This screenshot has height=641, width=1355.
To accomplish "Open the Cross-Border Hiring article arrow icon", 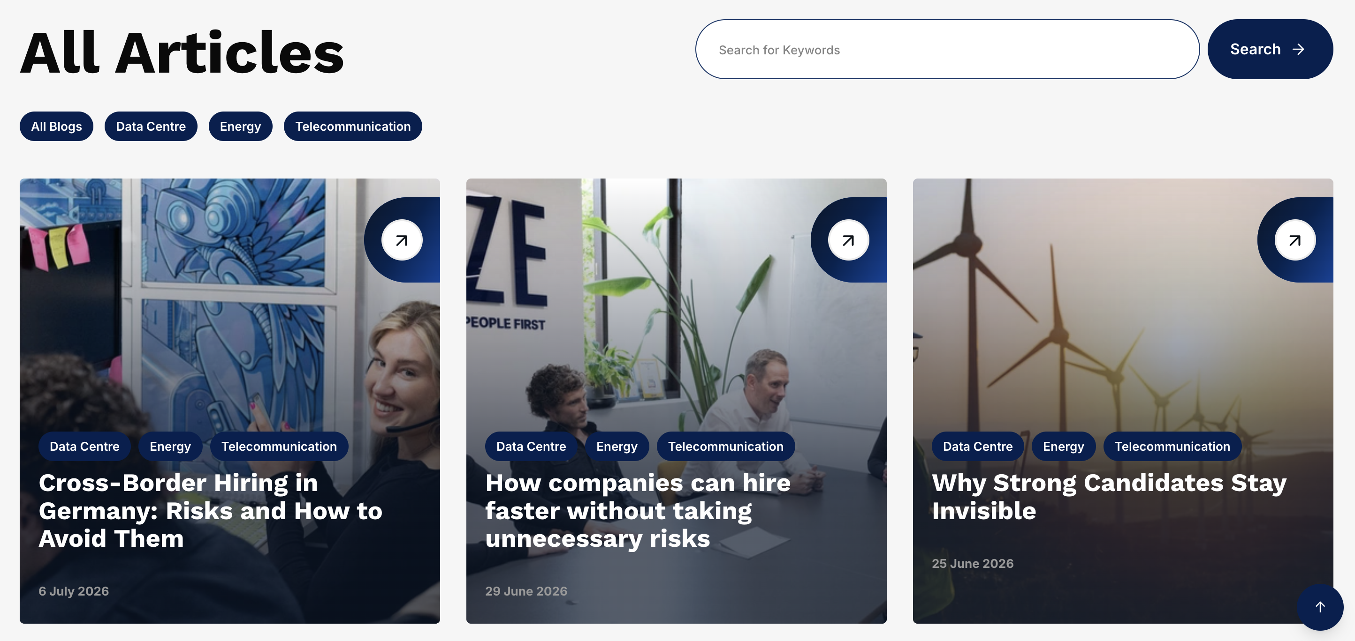I will click(x=402, y=240).
